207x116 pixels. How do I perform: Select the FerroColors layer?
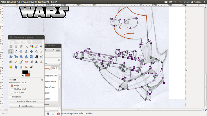(51, 87)
